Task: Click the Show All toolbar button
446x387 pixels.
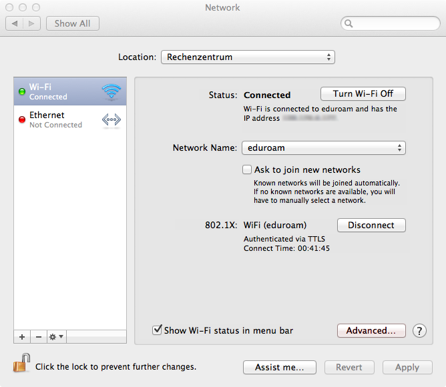Action: 73,23
